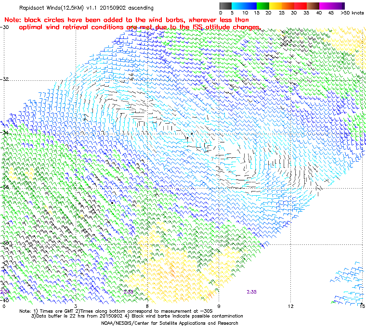
Task: Click the red 'Note: black circles have been added' line
Action: [x=127, y=20]
